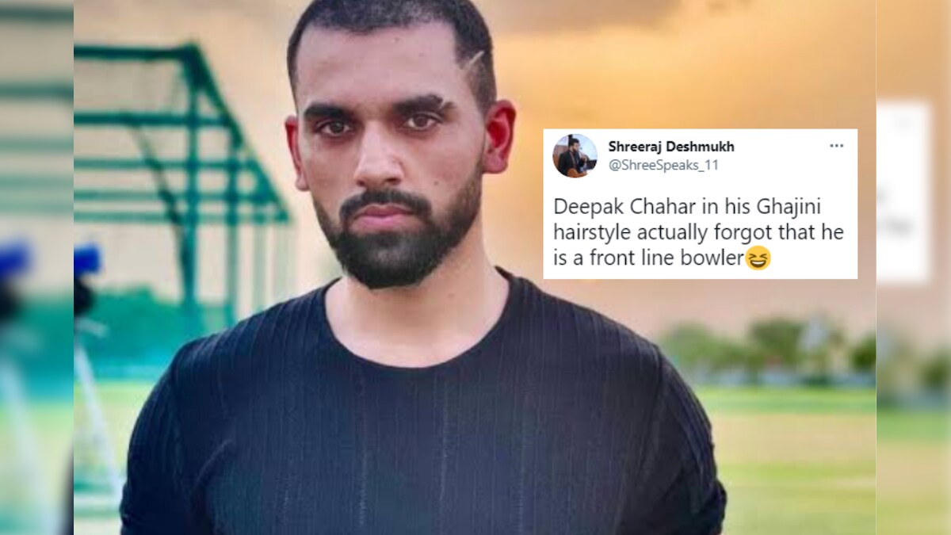Open the Shreeraj Deshmukh display name link
951x535 pixels.
(670, 147)
